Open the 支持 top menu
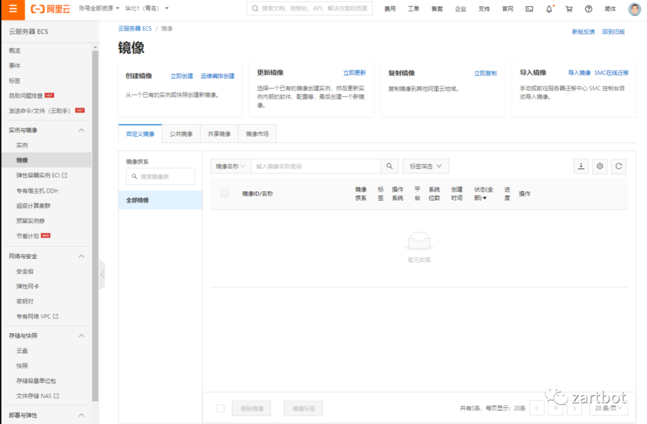 484,8
